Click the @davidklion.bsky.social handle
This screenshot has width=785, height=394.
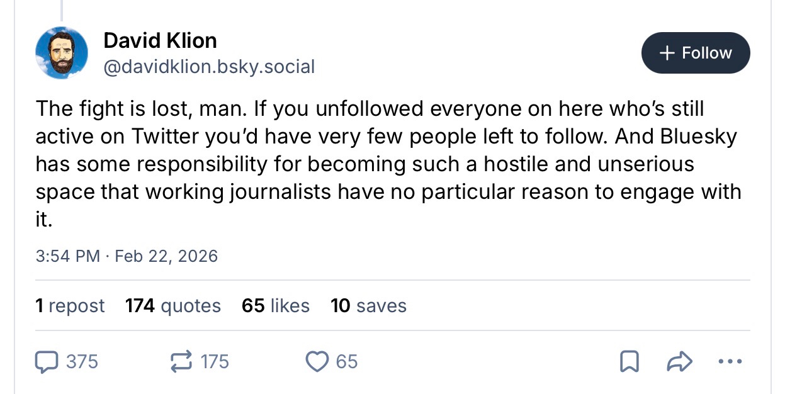[209, 66]
